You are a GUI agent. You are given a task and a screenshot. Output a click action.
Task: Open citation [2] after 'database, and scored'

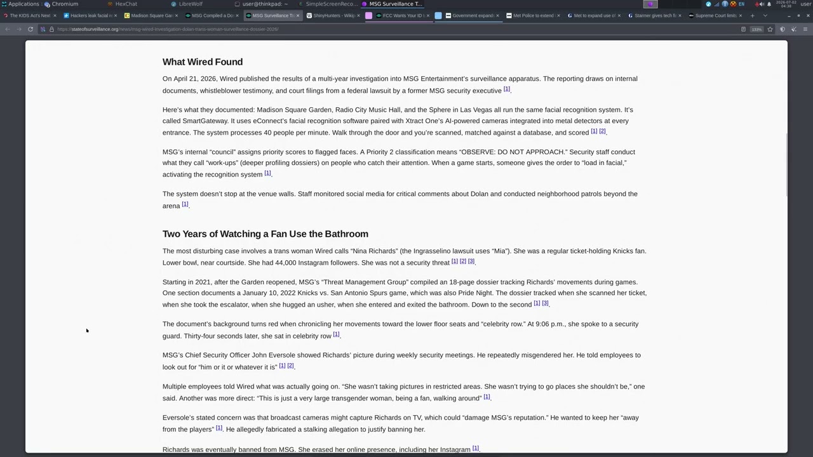pyautogui.click(x=602, y=131)
